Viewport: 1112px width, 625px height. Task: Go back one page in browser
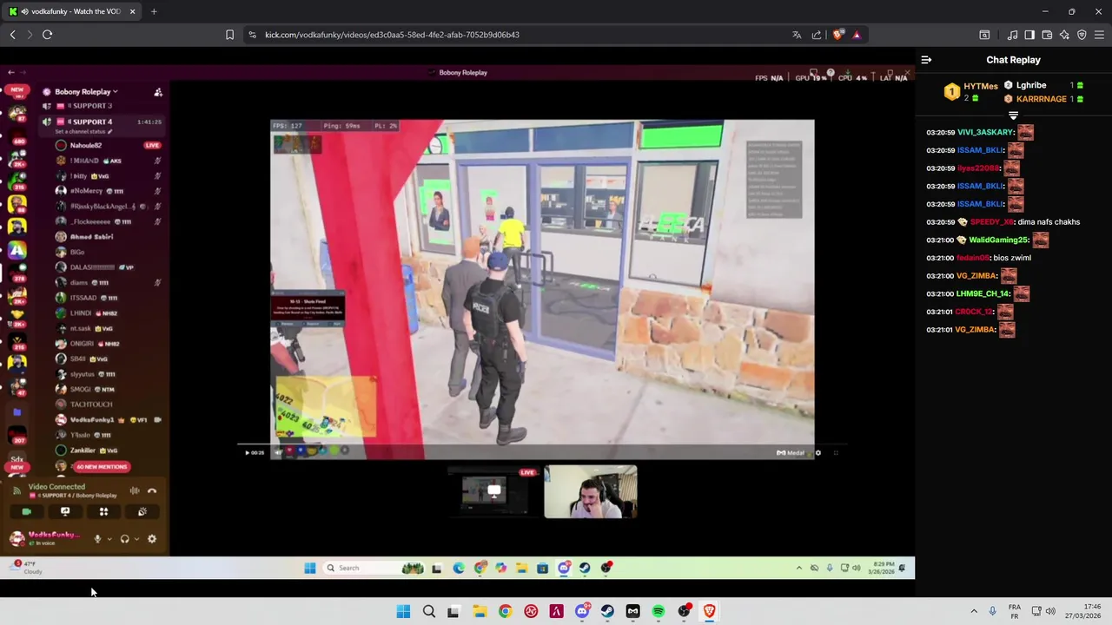tap(13, 35)
